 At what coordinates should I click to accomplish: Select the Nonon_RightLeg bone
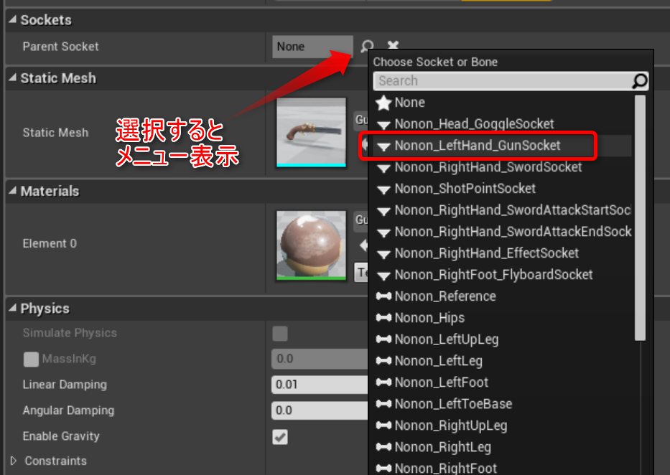coord(503,447)
